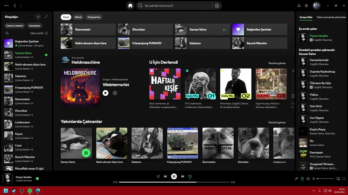Open Lindemann playlist in the library sidebar
Viewport: 348px width, 195px height.
(26, 124)
